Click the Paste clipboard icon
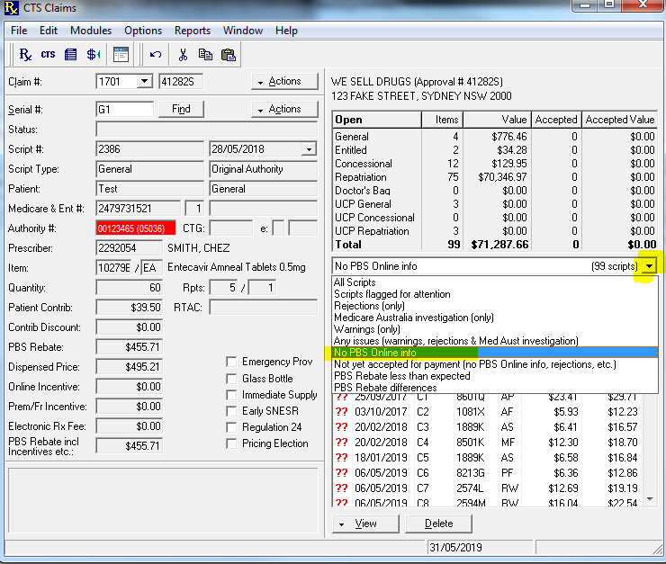The height and width of the screenshot is (564, 666). [x=228, y=54]
